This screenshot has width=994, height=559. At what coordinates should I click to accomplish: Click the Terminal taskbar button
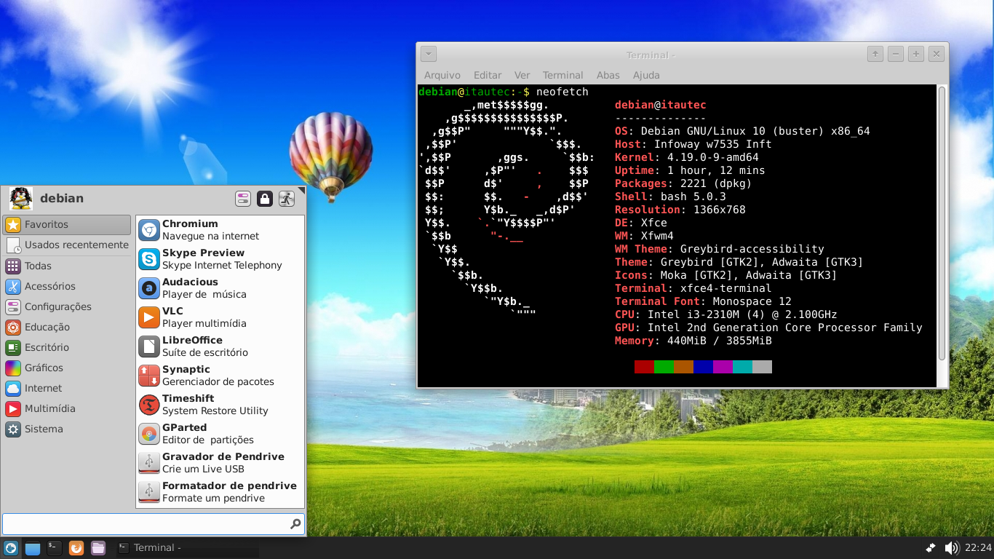[188, 547]
